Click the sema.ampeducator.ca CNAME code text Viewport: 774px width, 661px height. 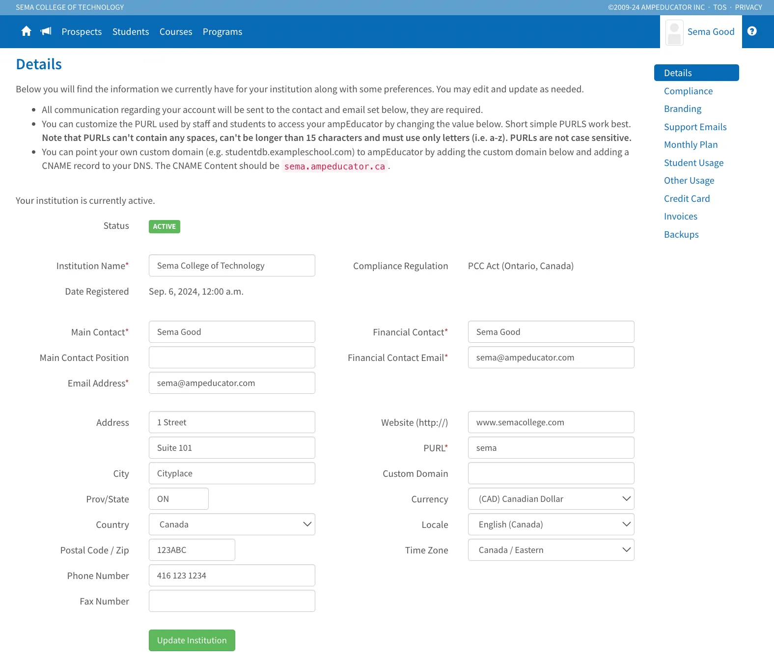pos(334,166)
